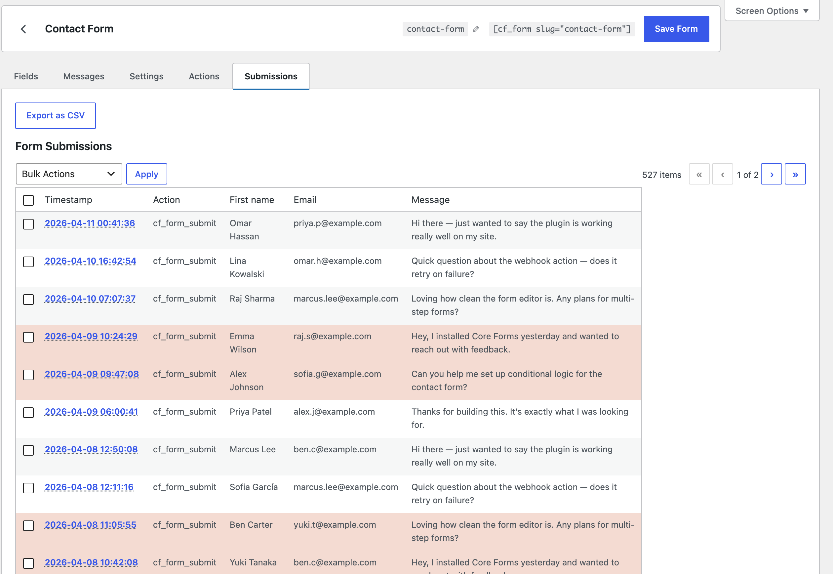
Task: Jump to last page of submissions
Action: (795, 175)
